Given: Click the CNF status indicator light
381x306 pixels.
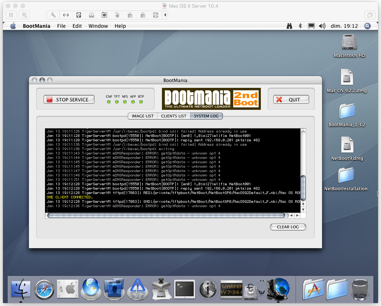Looking at the screenshot, I should pyautogui.click(x=109, y=102).
